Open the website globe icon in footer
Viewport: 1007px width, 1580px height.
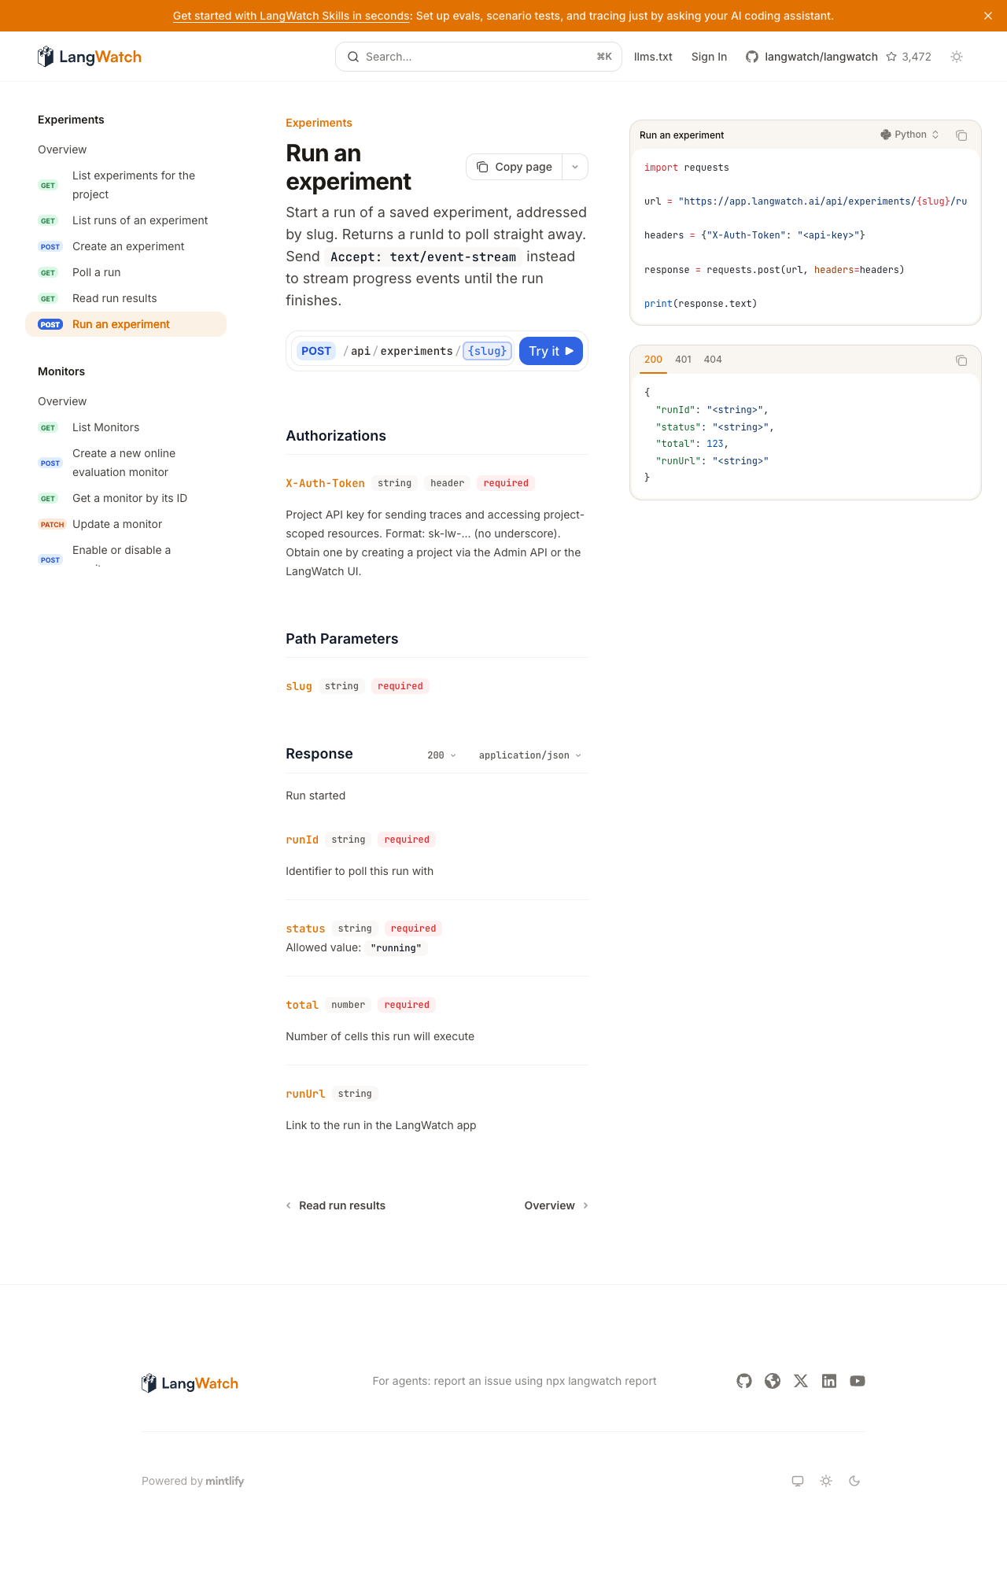click(x=773, y=1381)
